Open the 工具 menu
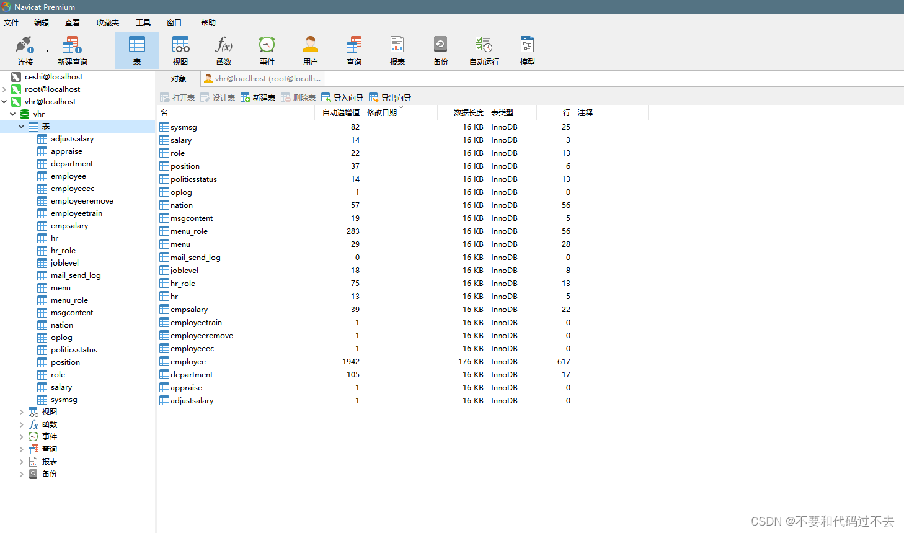Viewport: 904px width, 533px height. pos(143,22)
